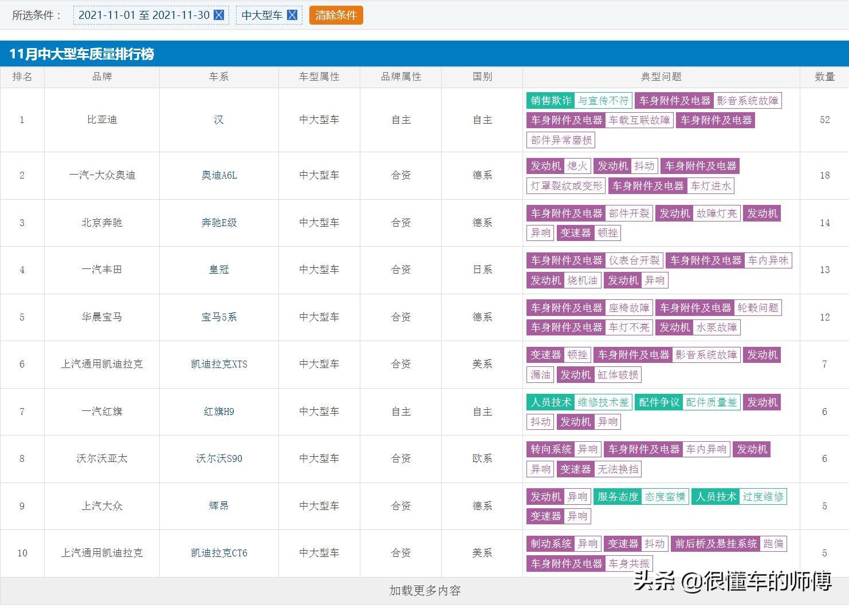Click the 车系 column header
Image resolution: width=849 pixels, height=609 pixels.
point(219,77)
